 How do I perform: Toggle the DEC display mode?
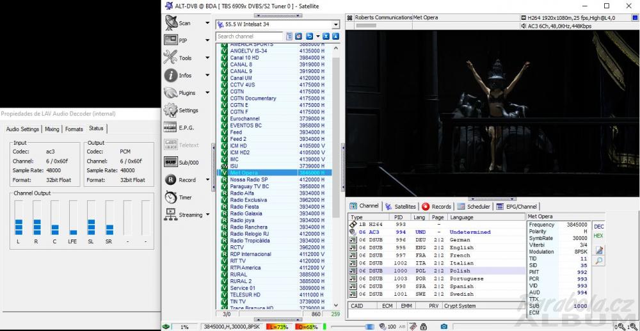[599, 227]
